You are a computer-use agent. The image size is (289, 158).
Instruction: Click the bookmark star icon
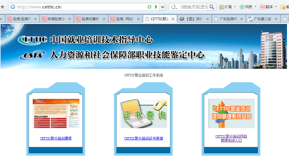tap(2, 7)
